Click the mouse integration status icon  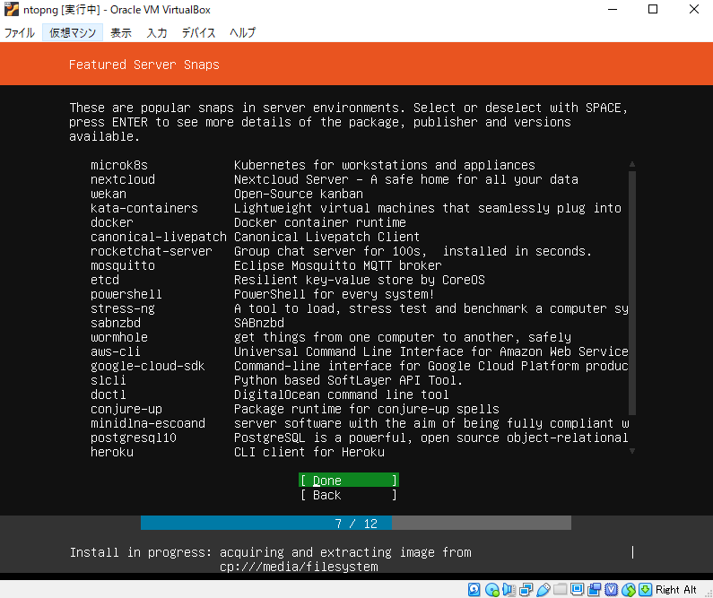pos(628,589)
